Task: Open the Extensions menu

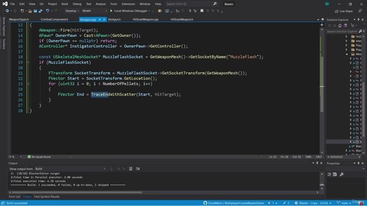Action: pyautogui.click(x=128, y=4)
